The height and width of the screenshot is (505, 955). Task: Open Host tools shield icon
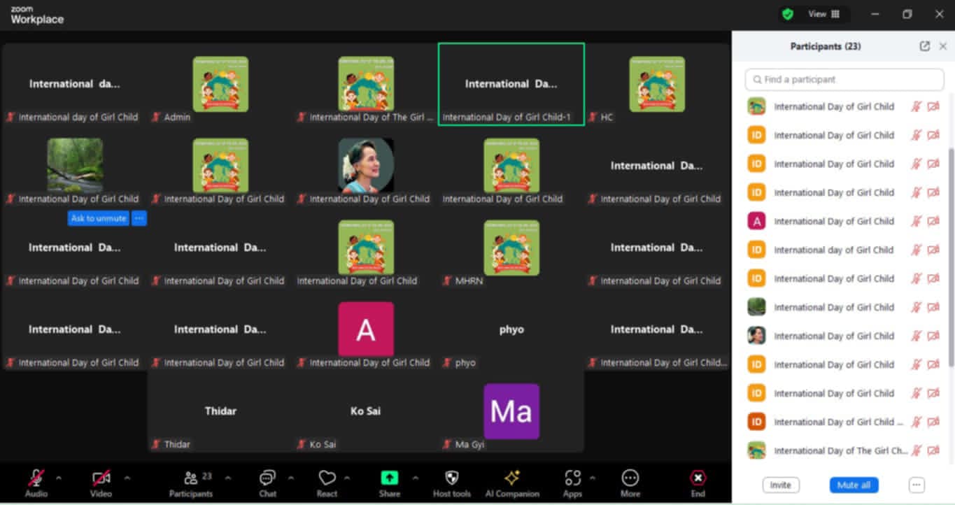[451, 478]
